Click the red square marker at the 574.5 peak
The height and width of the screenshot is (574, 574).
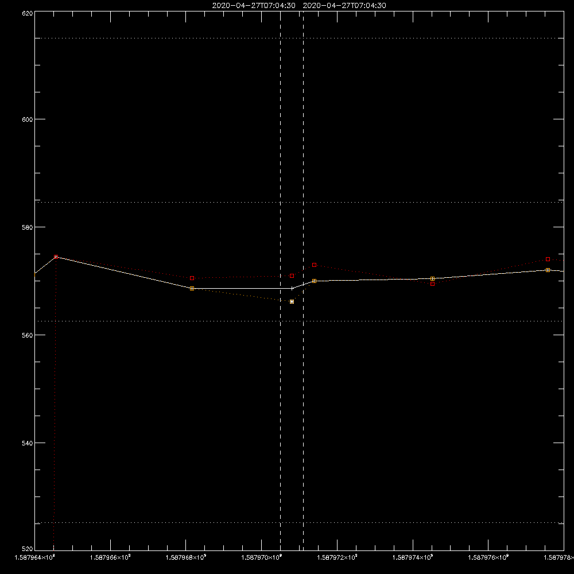click(x=56, y=257)
